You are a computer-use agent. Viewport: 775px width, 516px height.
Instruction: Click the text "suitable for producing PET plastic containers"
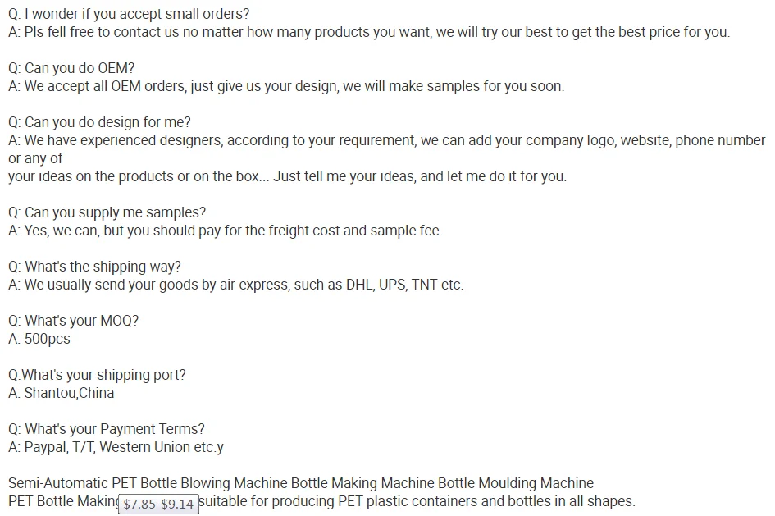(x=417, y=501)
